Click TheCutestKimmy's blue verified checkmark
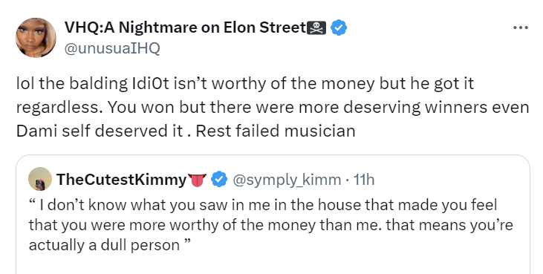 [219, 180]
